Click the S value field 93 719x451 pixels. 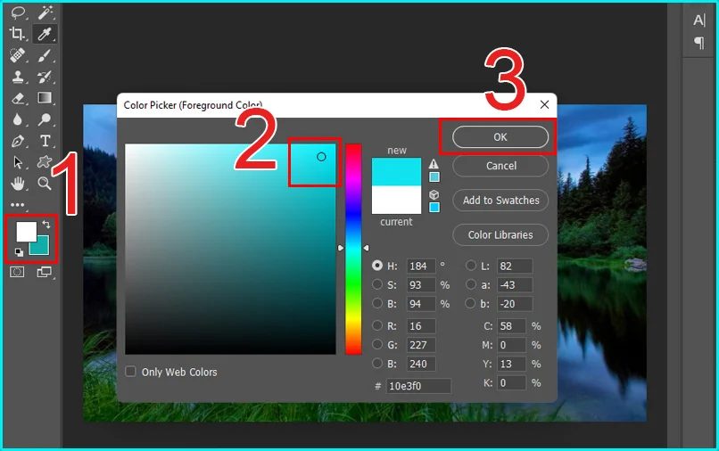[421, 284]
